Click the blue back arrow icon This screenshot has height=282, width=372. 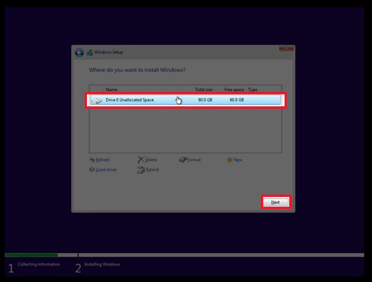pos(79,52)
